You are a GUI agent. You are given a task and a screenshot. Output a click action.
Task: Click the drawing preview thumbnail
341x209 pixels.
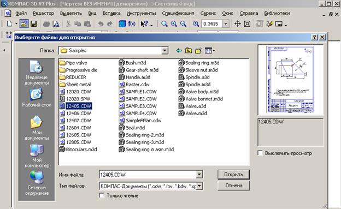pos(290,80)
